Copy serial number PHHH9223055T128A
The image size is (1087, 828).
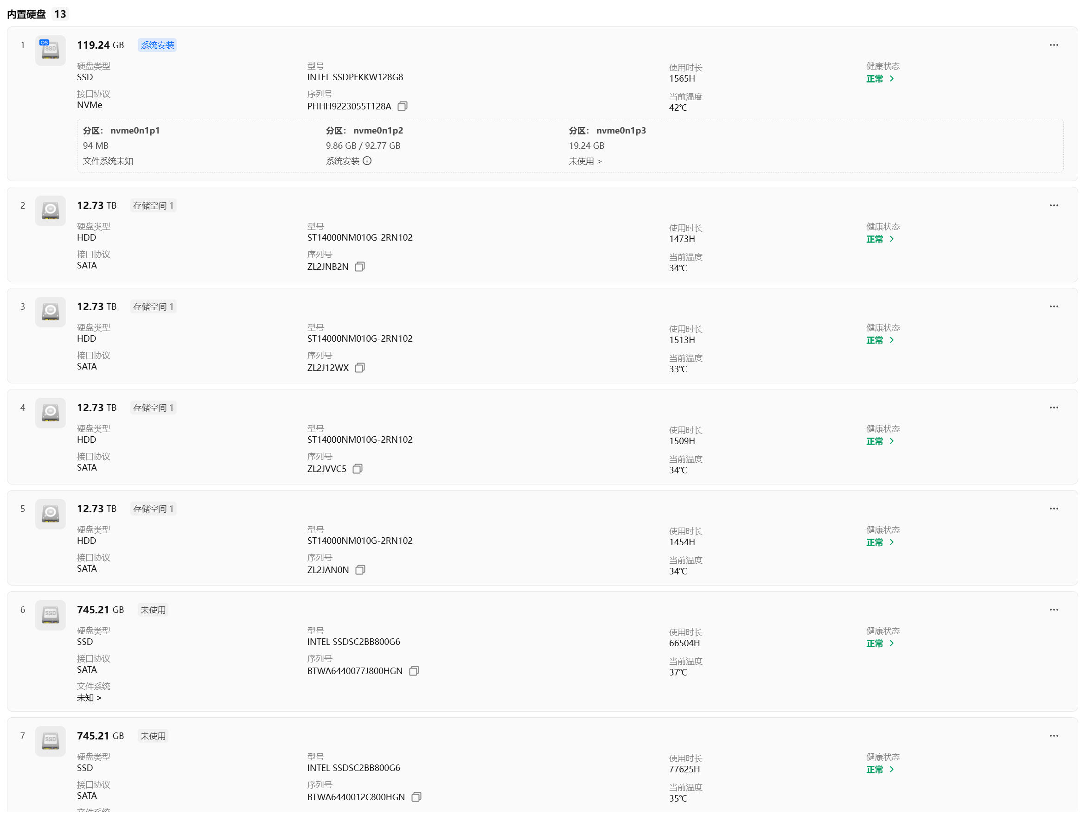tap(402, 107)
